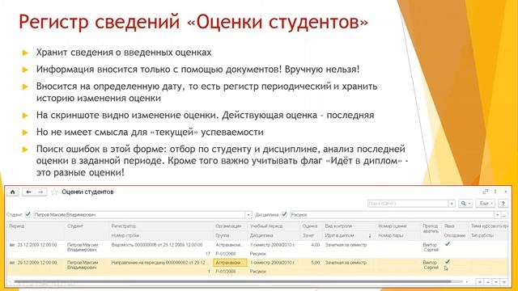
Task: Select the 23.12.2009 12:00:00 period cell
Action: click(x=37, y=245)
